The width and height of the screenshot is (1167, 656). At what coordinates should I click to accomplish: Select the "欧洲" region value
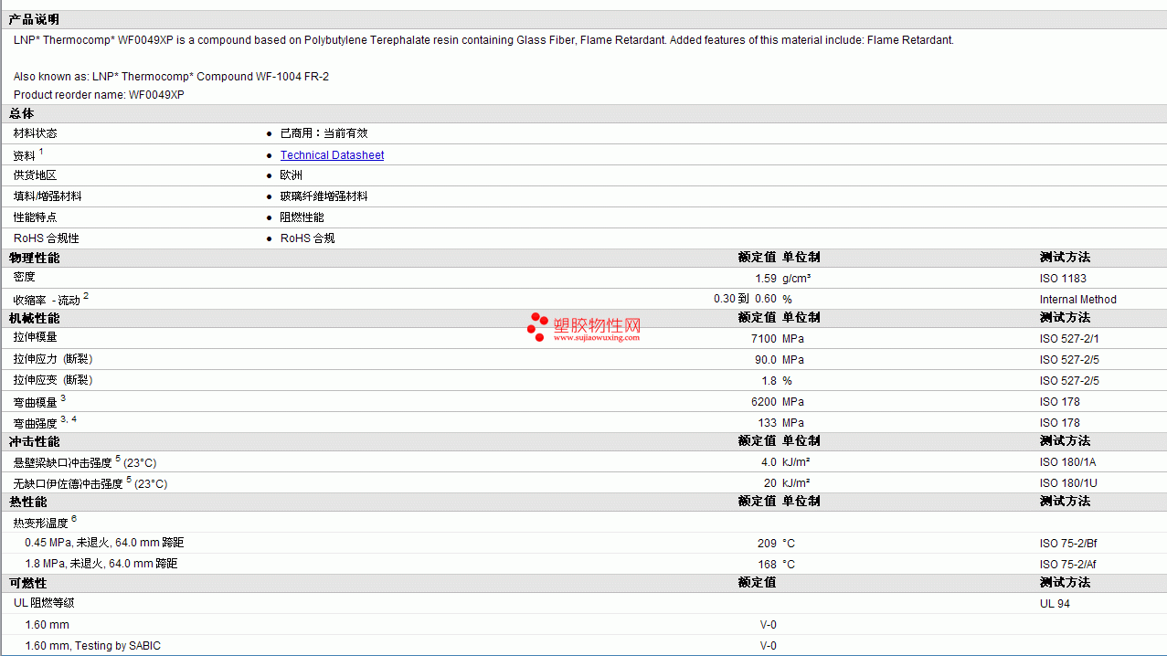(292, 175)
